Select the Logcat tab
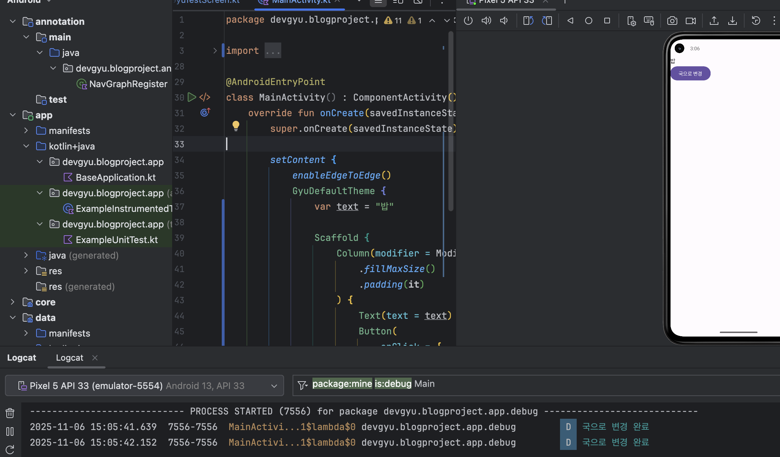Viewport: 780px width, 457px height. (69, 357)
